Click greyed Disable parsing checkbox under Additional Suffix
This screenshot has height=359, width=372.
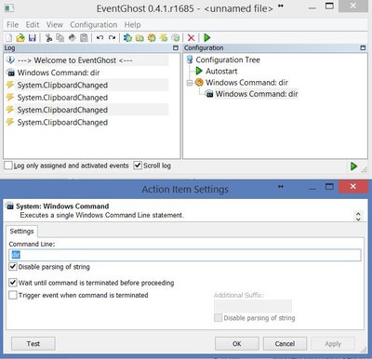click(x=218, y=318)
